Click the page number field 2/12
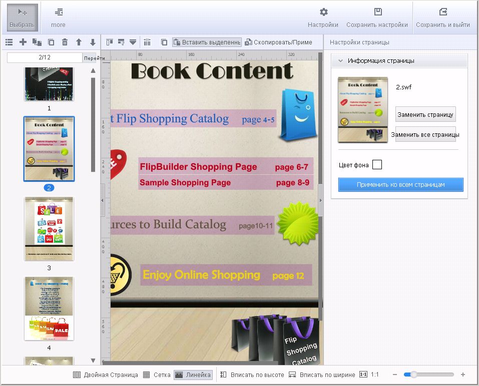Image resolution: width=479 pixels, height=386 pixels. [45, 57]
